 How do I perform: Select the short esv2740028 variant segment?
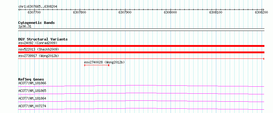(97, 65)
